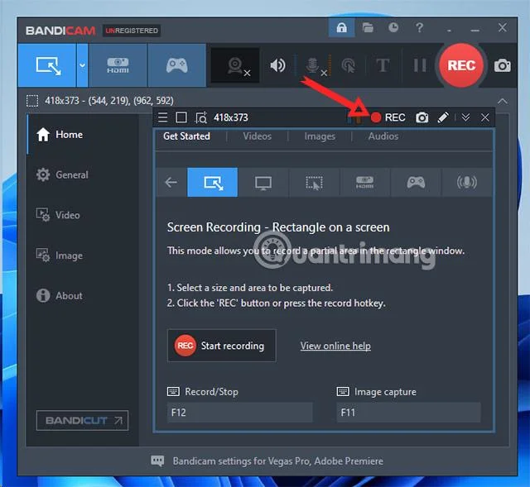The image size is (530, 487).
Task: Click the lock icon in the title bar
Action: pos(342,27)
